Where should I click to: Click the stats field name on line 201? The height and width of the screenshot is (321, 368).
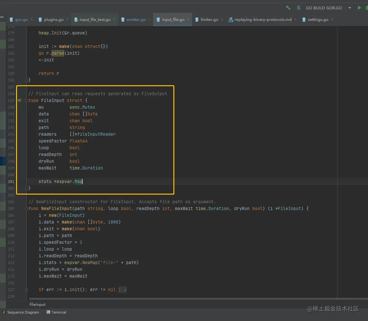pyautogui.click(x=45, y=182)
